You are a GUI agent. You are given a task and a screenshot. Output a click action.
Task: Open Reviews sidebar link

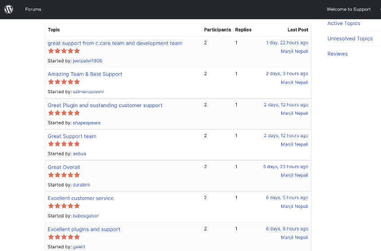pyautogui.click(x=337, y=54)
